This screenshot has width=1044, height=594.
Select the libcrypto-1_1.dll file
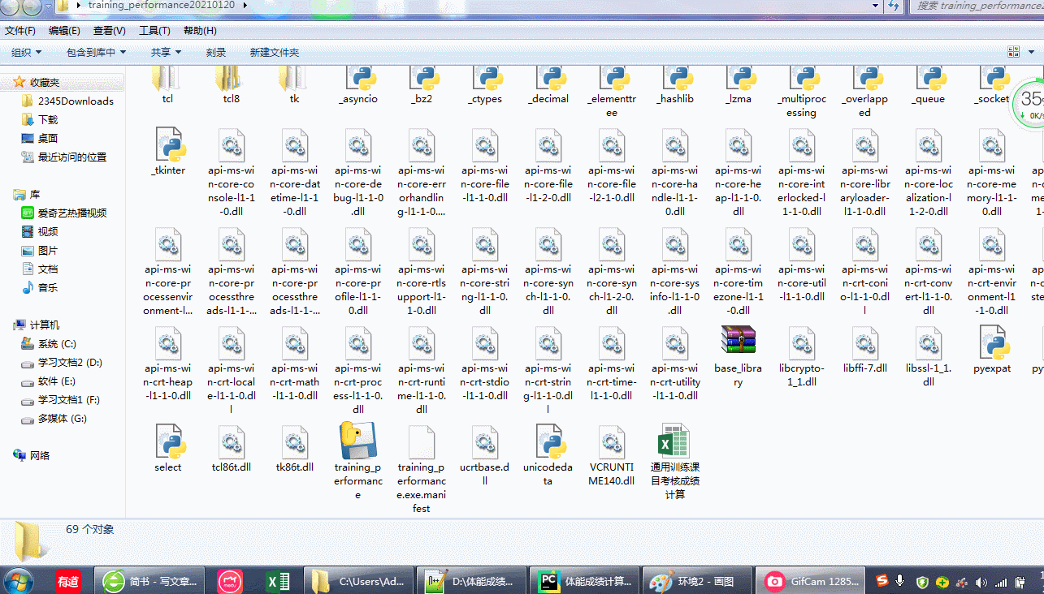802,356
